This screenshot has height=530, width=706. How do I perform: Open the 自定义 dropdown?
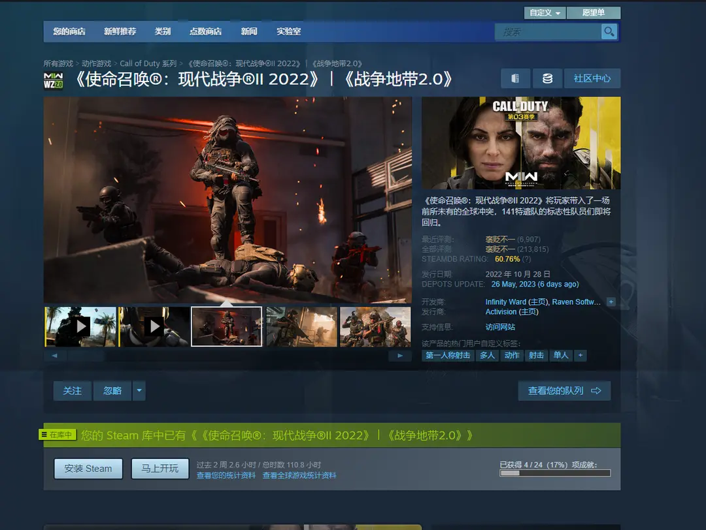click(x=545, y=13)
